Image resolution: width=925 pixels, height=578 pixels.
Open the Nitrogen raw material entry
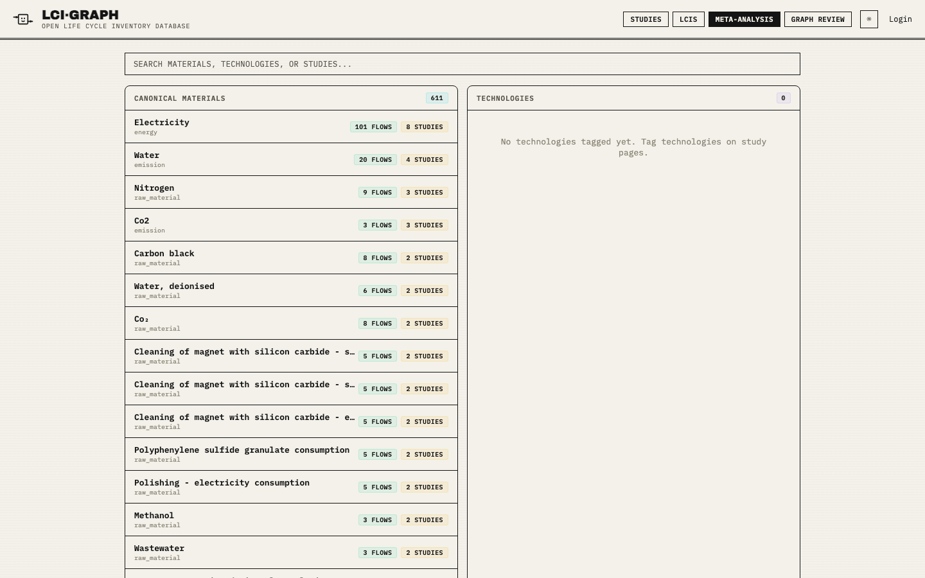[x=291, y=192]
